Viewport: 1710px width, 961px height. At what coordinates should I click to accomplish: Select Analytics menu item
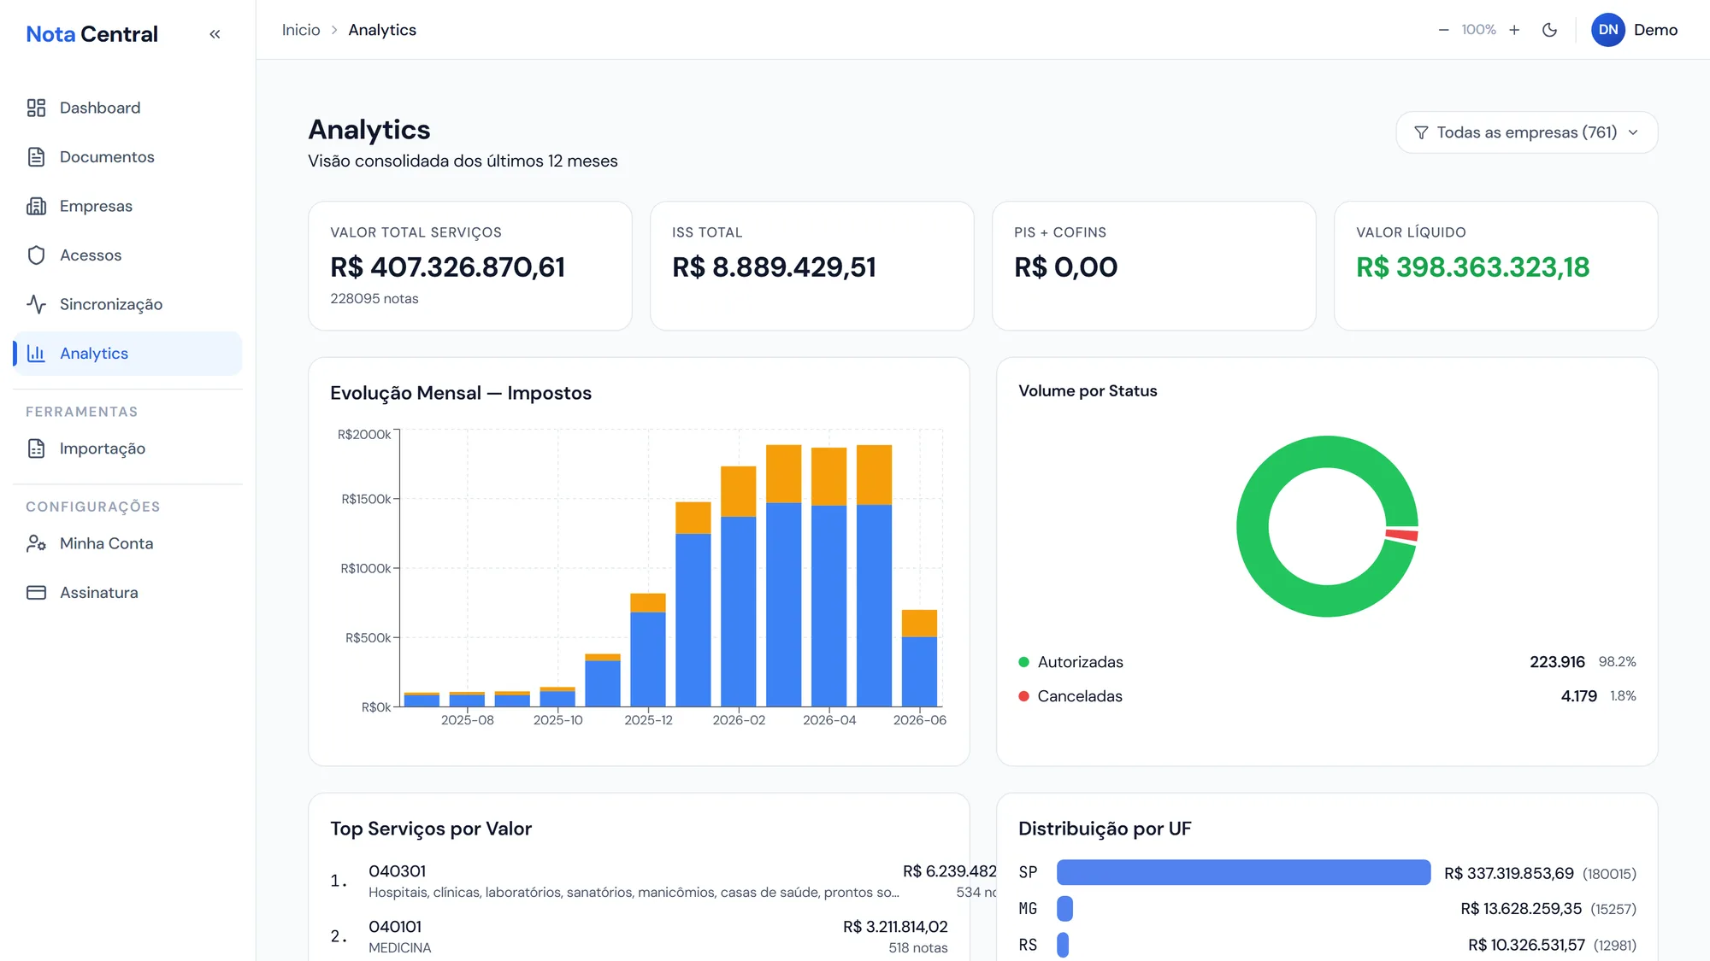pos(127,354)
